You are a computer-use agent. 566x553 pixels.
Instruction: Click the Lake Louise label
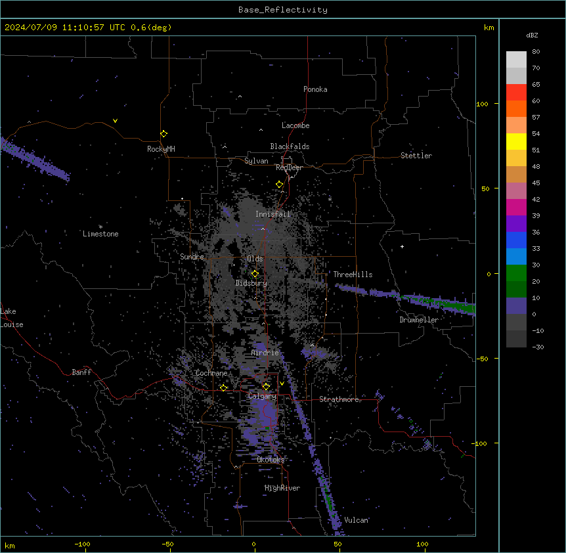tap(12, 318)
